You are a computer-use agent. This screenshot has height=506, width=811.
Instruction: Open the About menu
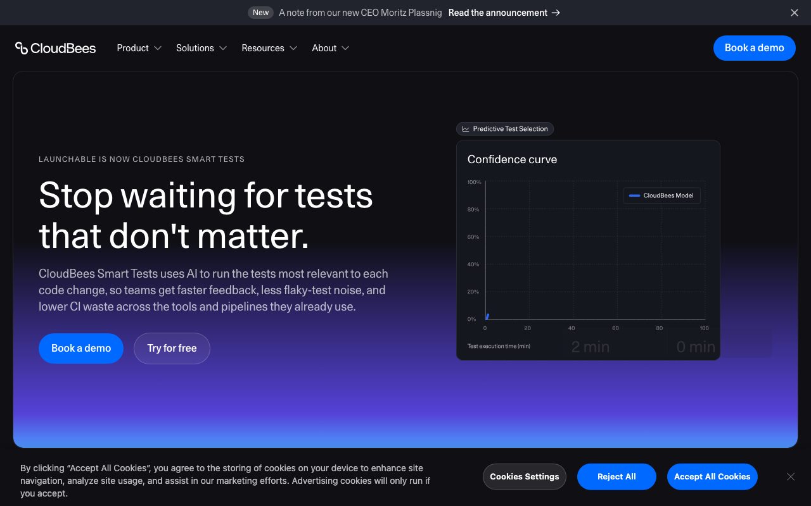pos(331,48)
